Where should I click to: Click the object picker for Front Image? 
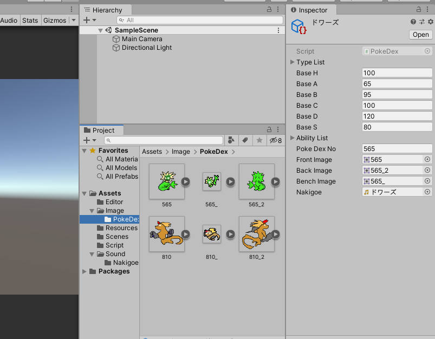pyautogui.click(x=428, y=159)
